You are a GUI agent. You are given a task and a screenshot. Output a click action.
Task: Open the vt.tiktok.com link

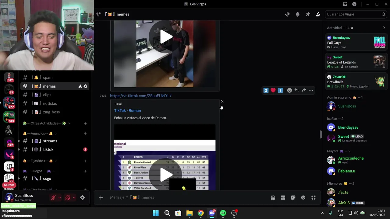click(x=141, y=96)
